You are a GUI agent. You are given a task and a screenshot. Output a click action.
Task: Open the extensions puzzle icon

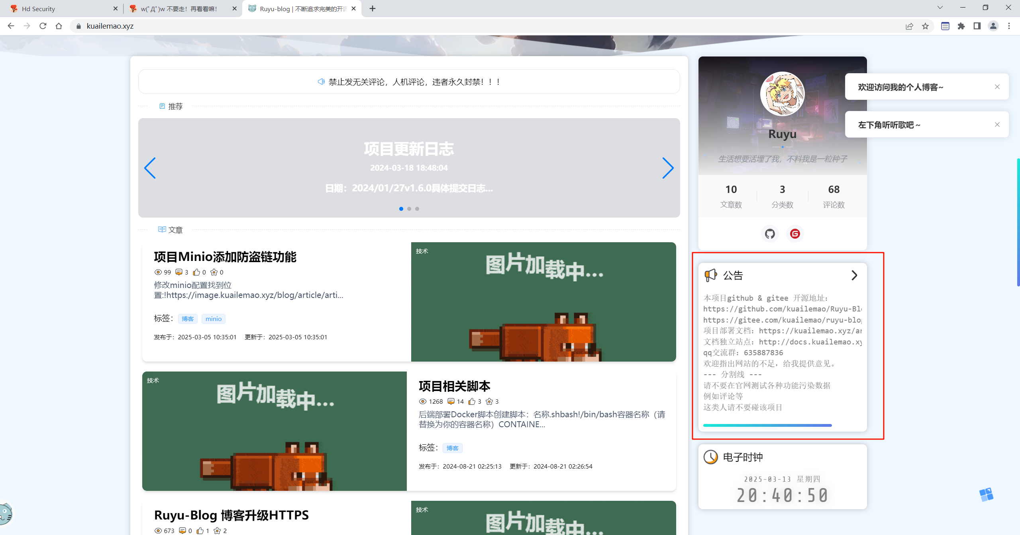pyautogui.click(x=961, y=26)
